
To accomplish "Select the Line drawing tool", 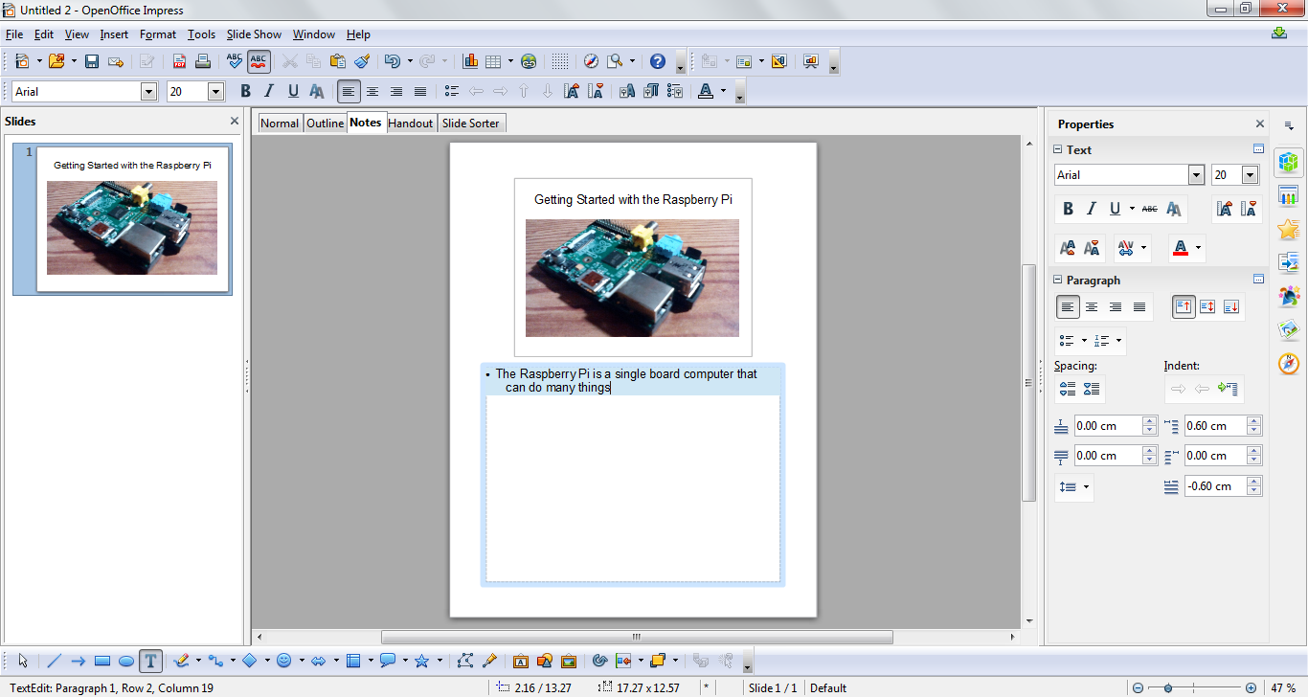I will click(55, 661).
